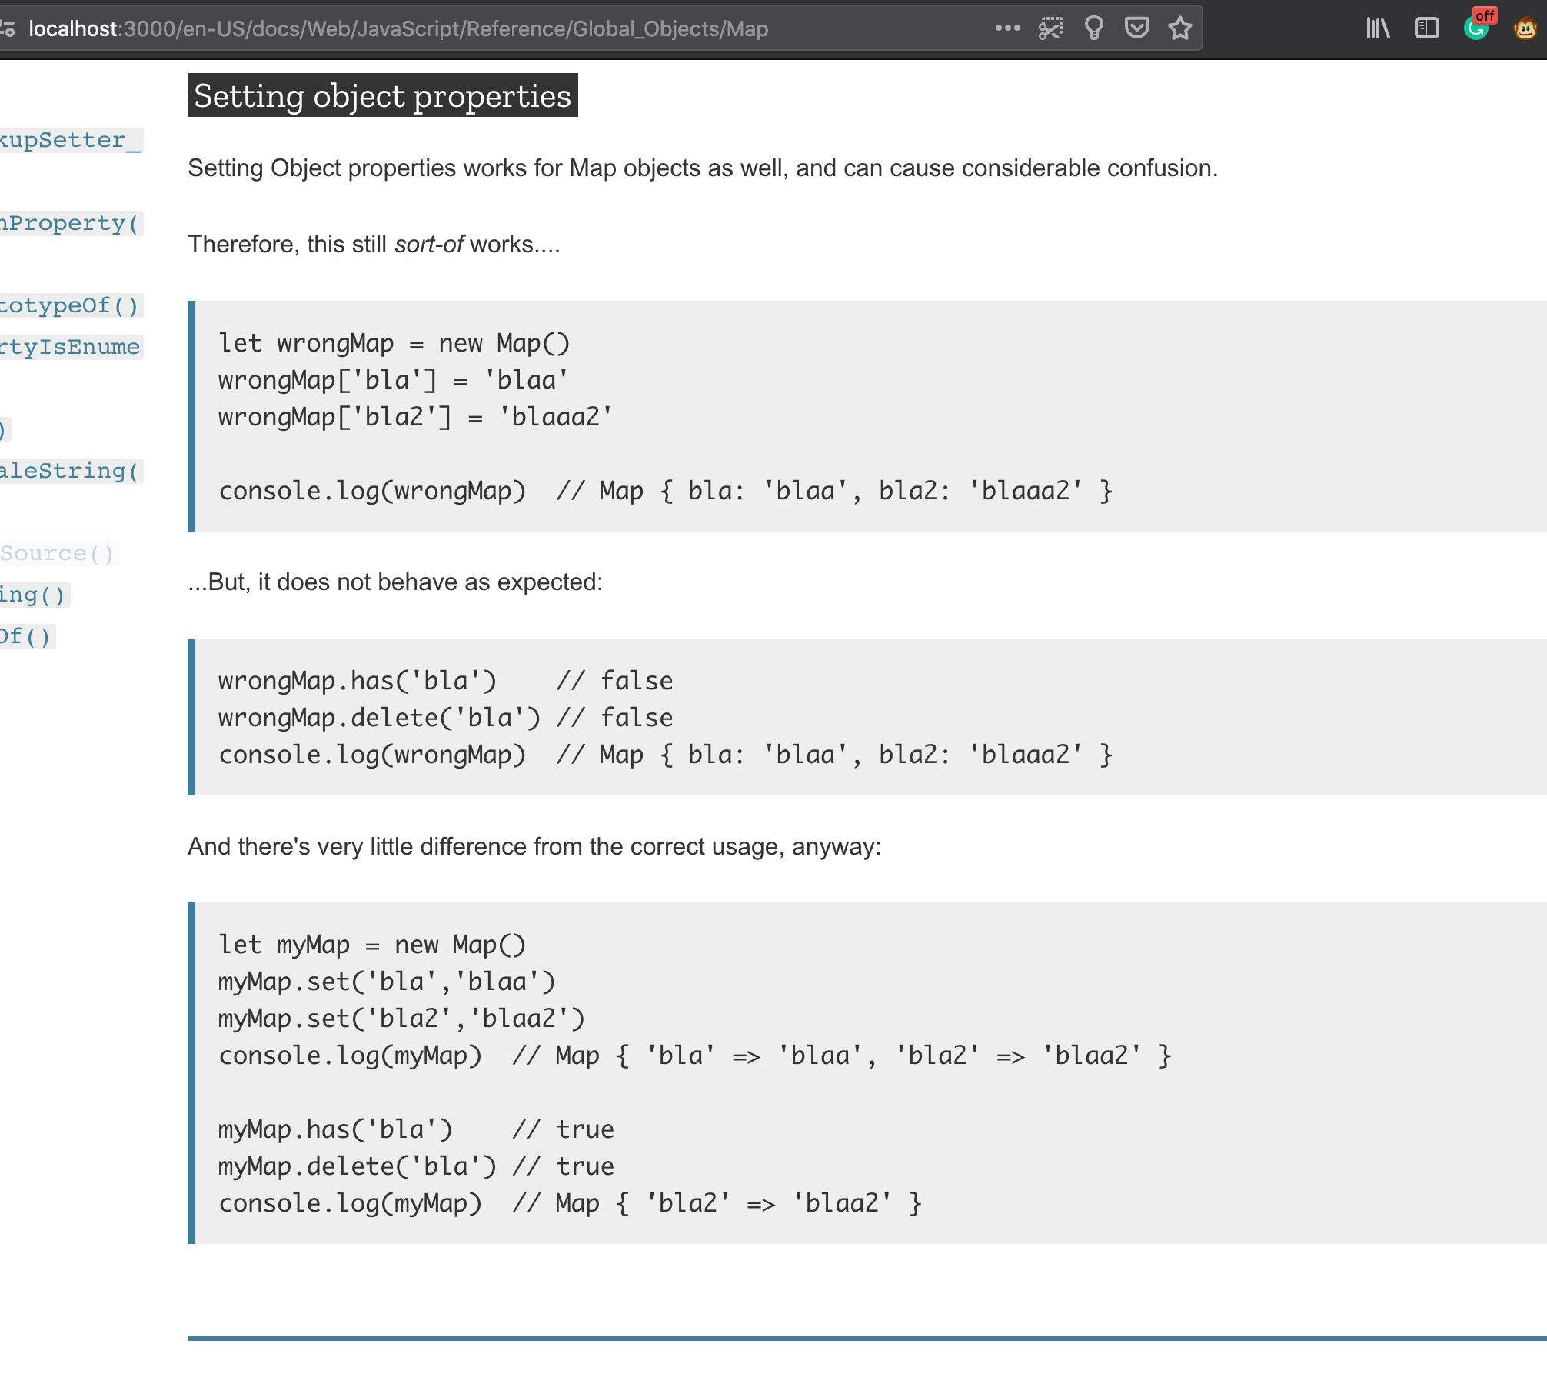Click the propertyIsEnumerable sidebar entry
This screenshot has width=1547, height=1394.
click(x=69, y=347)
